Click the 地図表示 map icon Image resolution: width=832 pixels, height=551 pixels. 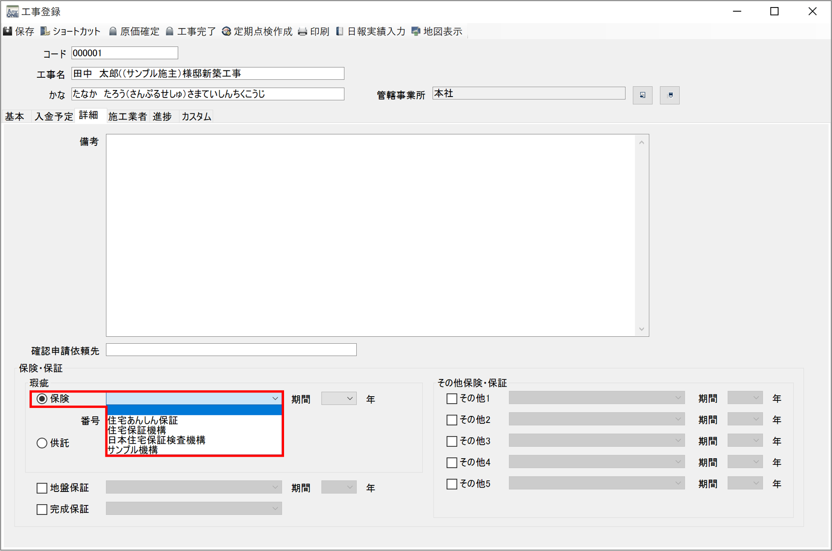point(416,31)
